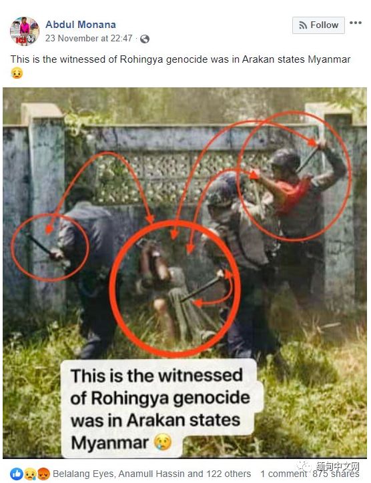Viewport: 371px width, 483px height.
Task: Click the blue Like reaction icon
Action: [x=17, y=474]
